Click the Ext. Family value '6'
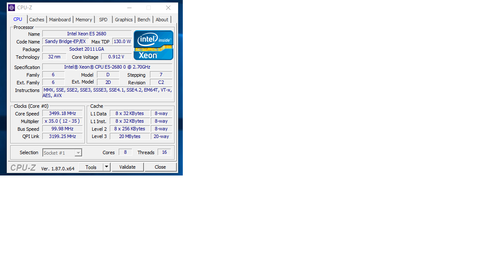492x276 pixels. click(53, 82)
